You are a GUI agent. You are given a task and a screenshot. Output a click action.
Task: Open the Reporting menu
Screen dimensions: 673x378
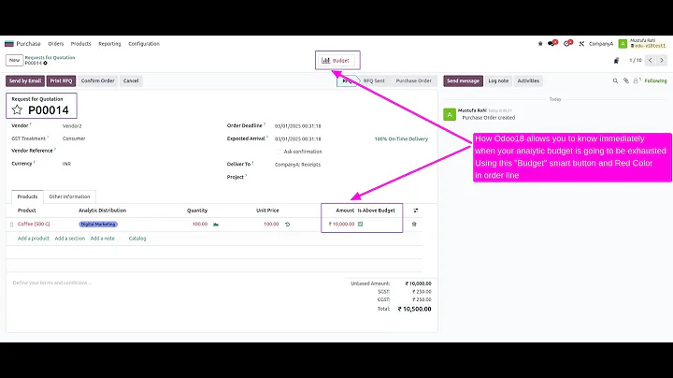click(x=109, y=44)
